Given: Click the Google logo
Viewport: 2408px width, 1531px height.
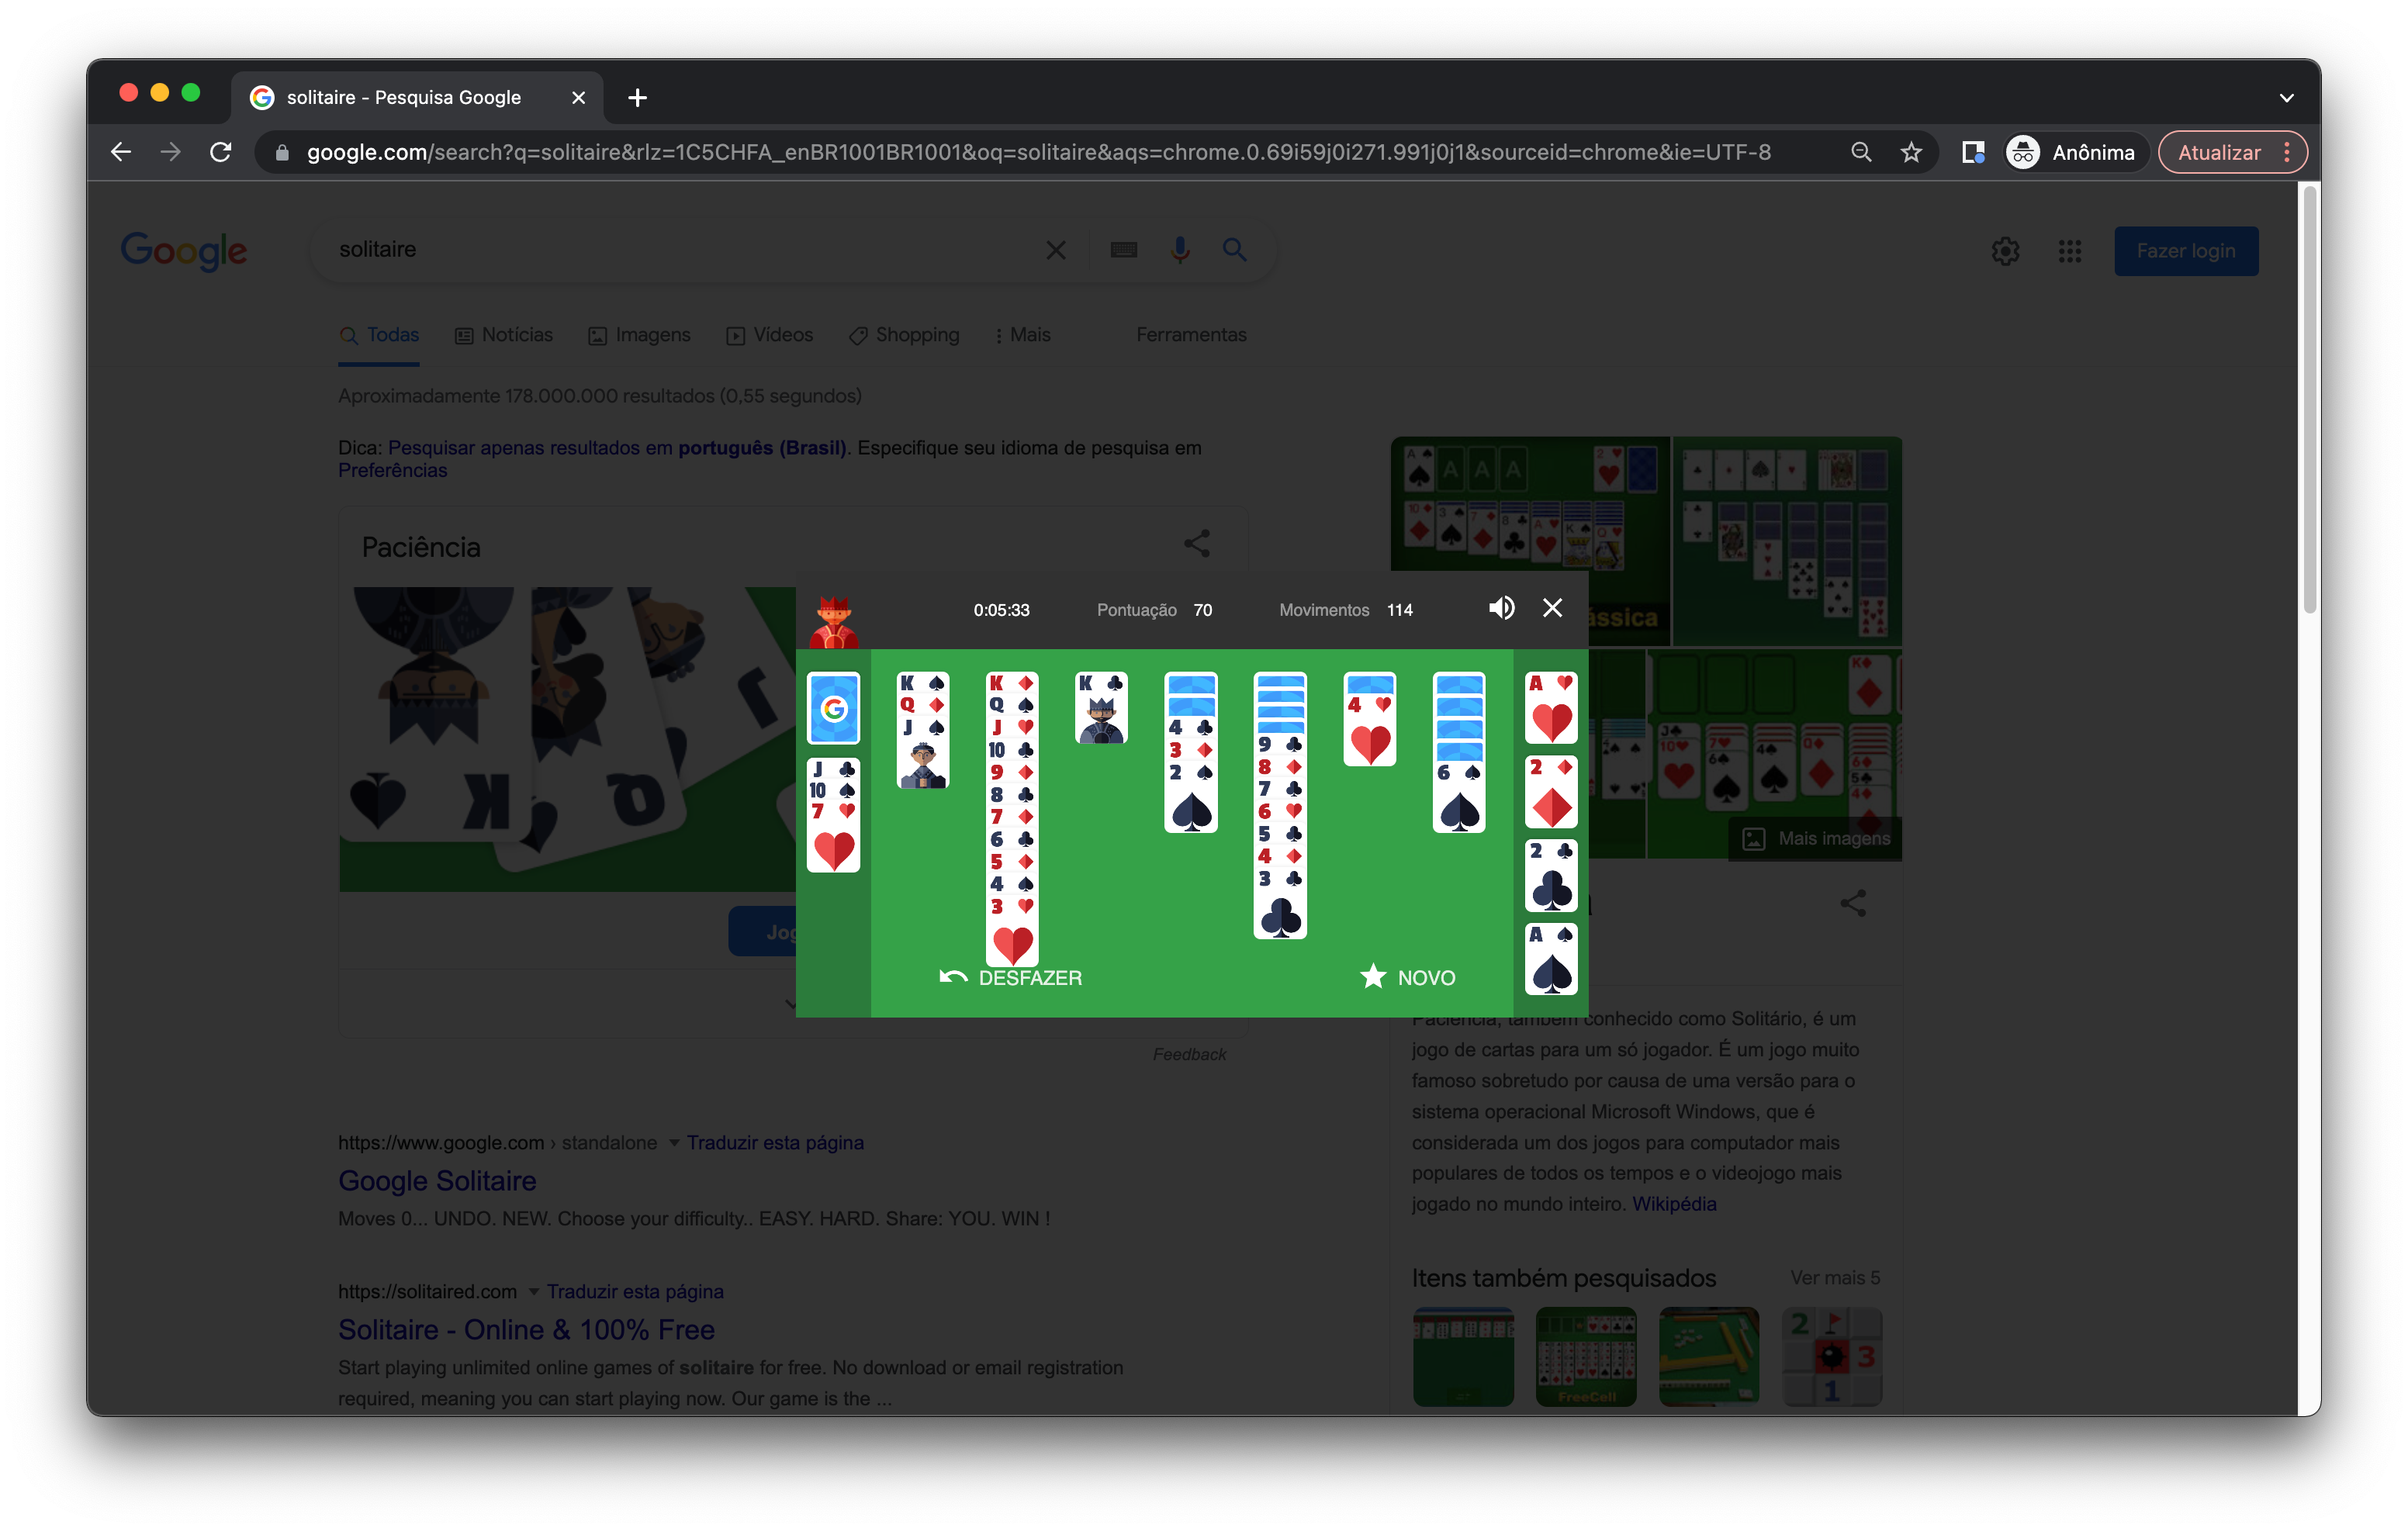Looking at the screenshot, I should tap(184, 251).
